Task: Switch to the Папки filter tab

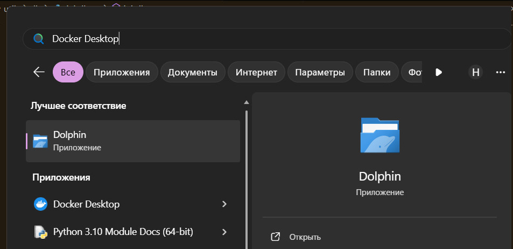Action: (x=377, y=72)
